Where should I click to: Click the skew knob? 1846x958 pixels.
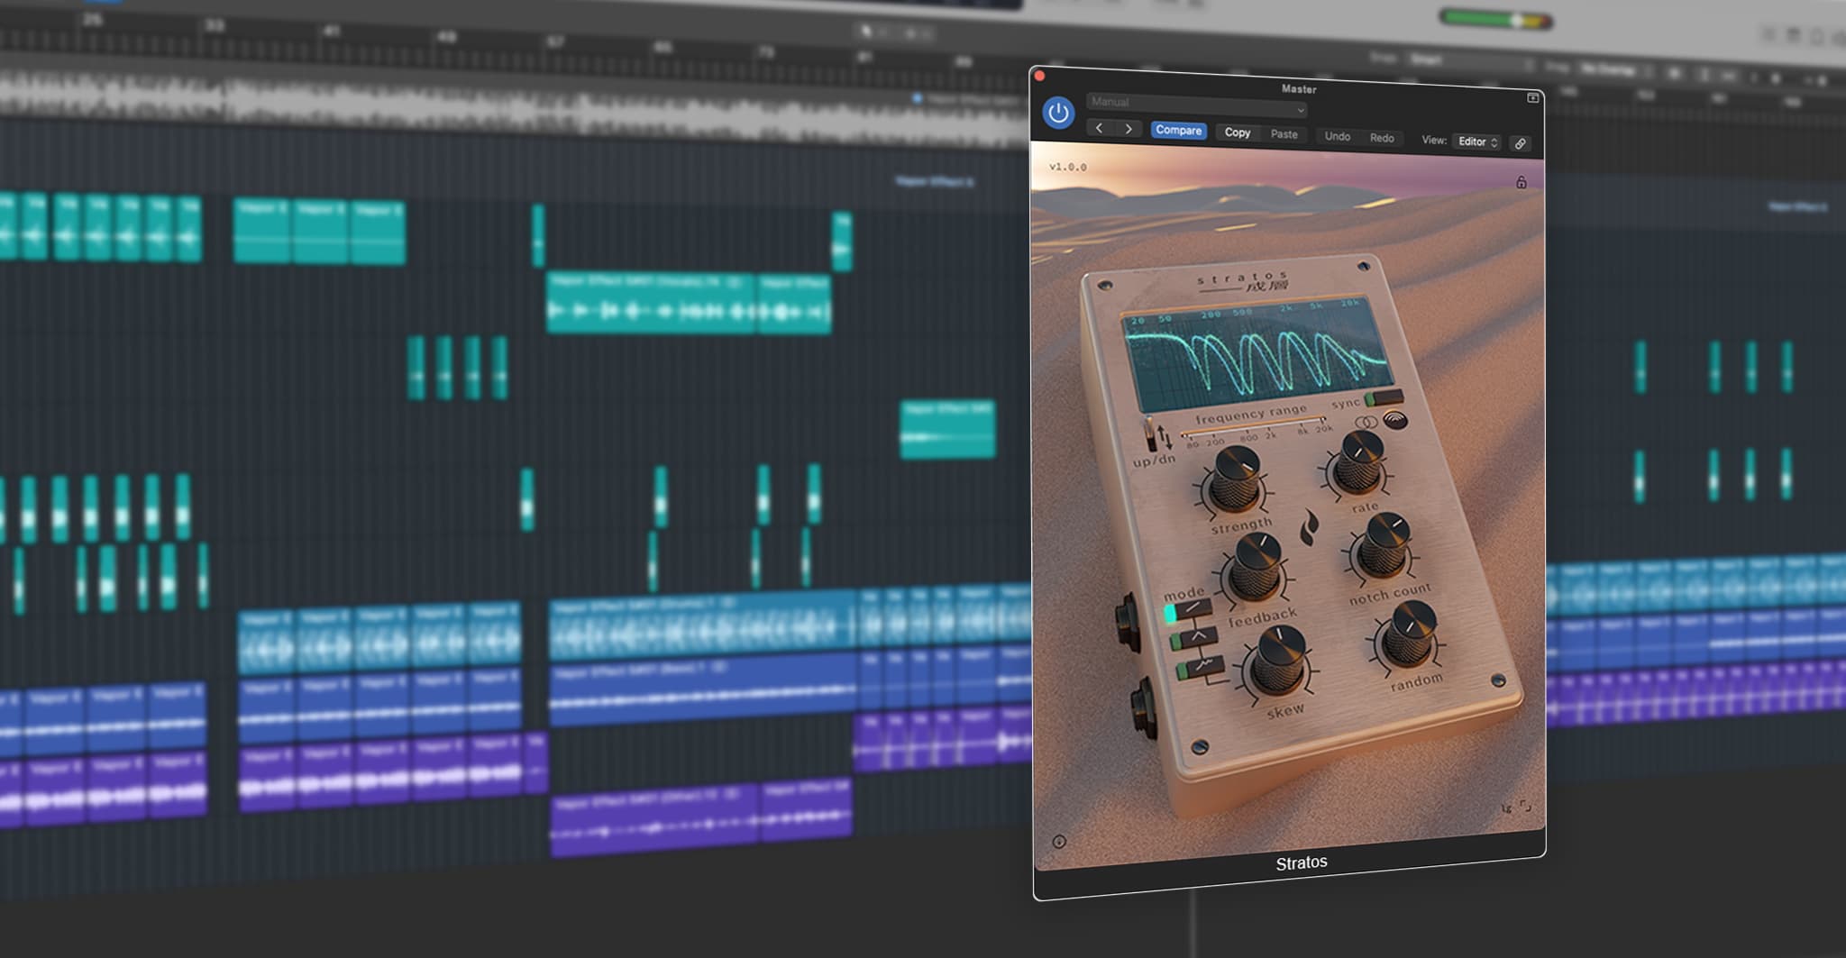point(1277,661)
